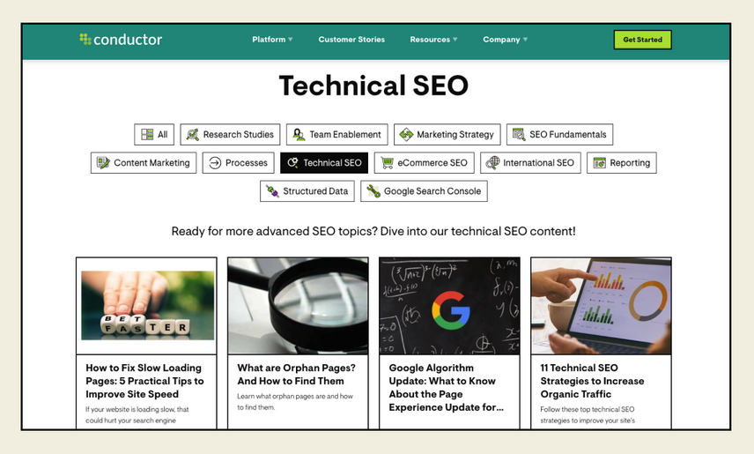754x454 pixels.
Task: Select Research Studies category label
Action: pyautogui.click(x=238, y=134)
